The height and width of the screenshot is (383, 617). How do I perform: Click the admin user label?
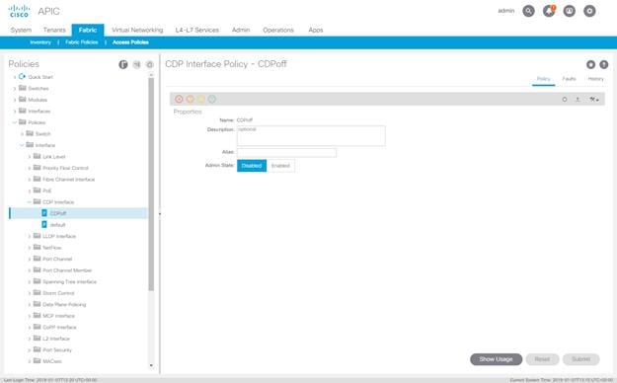(x=506, y=11)
